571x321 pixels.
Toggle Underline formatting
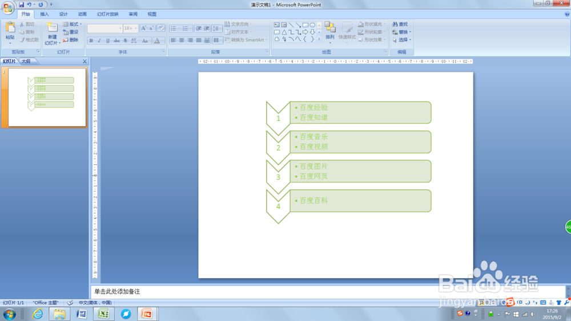click(x=108, y=40)
